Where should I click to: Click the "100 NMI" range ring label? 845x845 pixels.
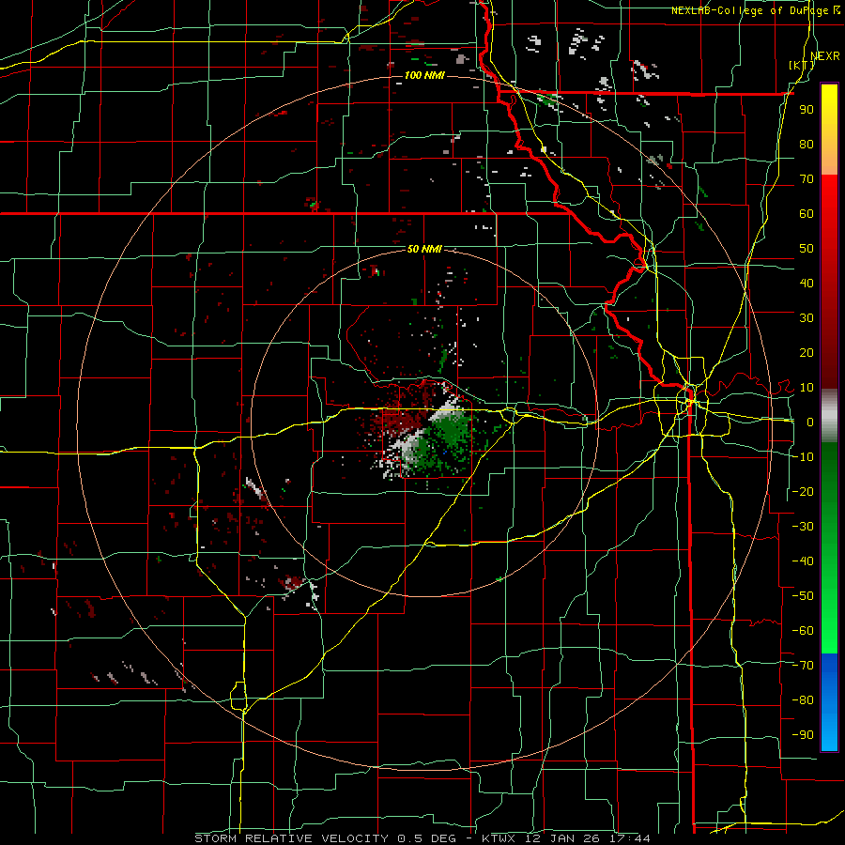[x=424, y=75]
